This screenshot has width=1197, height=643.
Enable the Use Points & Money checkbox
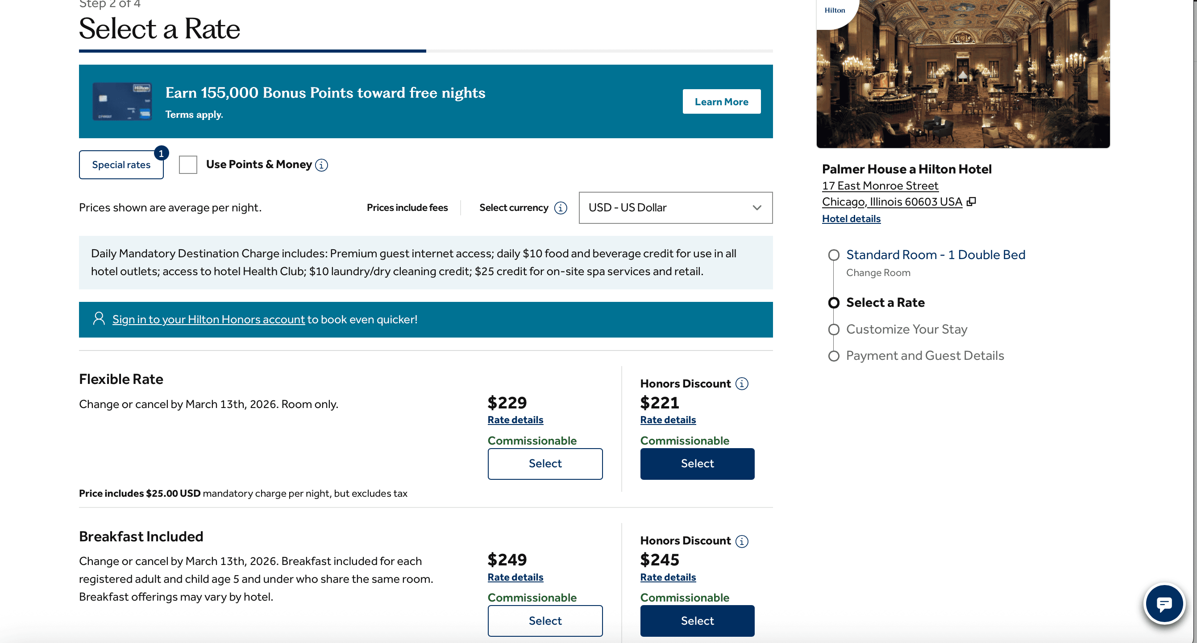(x=188, y=165)
